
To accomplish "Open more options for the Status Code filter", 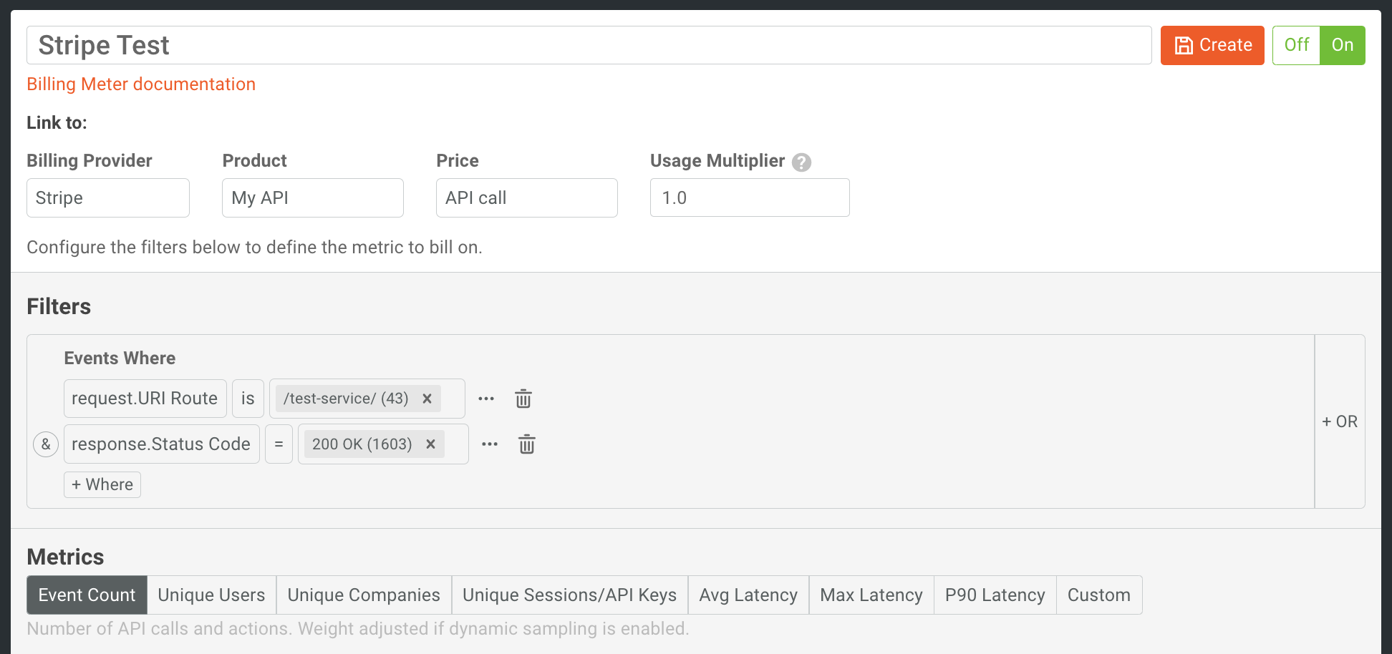I will click(490, 444).
